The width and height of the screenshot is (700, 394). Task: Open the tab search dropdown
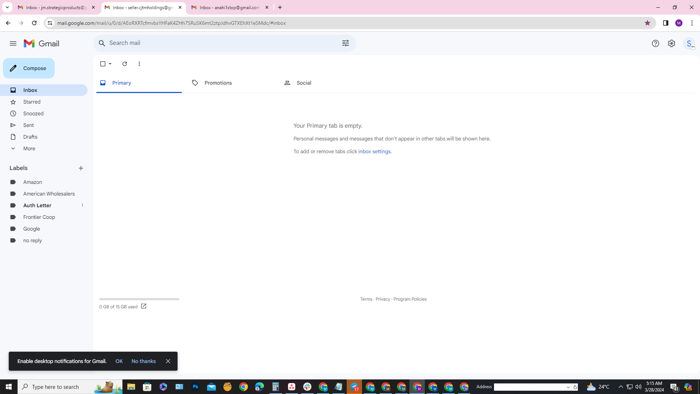coord(7,7)
